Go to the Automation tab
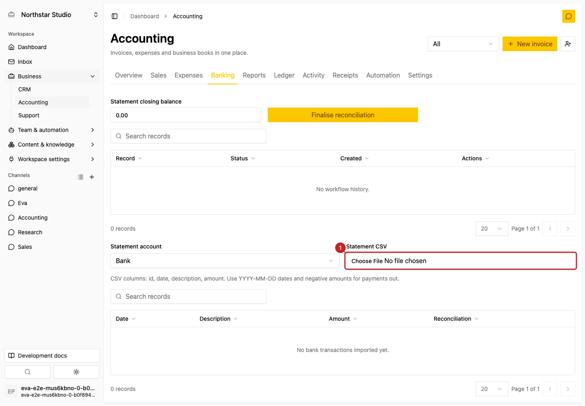585x406 pixels. (x=383, y=76)
